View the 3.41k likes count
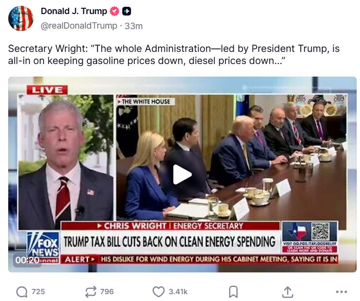Screen dimensions: 360x301 (x=178, y=292)
